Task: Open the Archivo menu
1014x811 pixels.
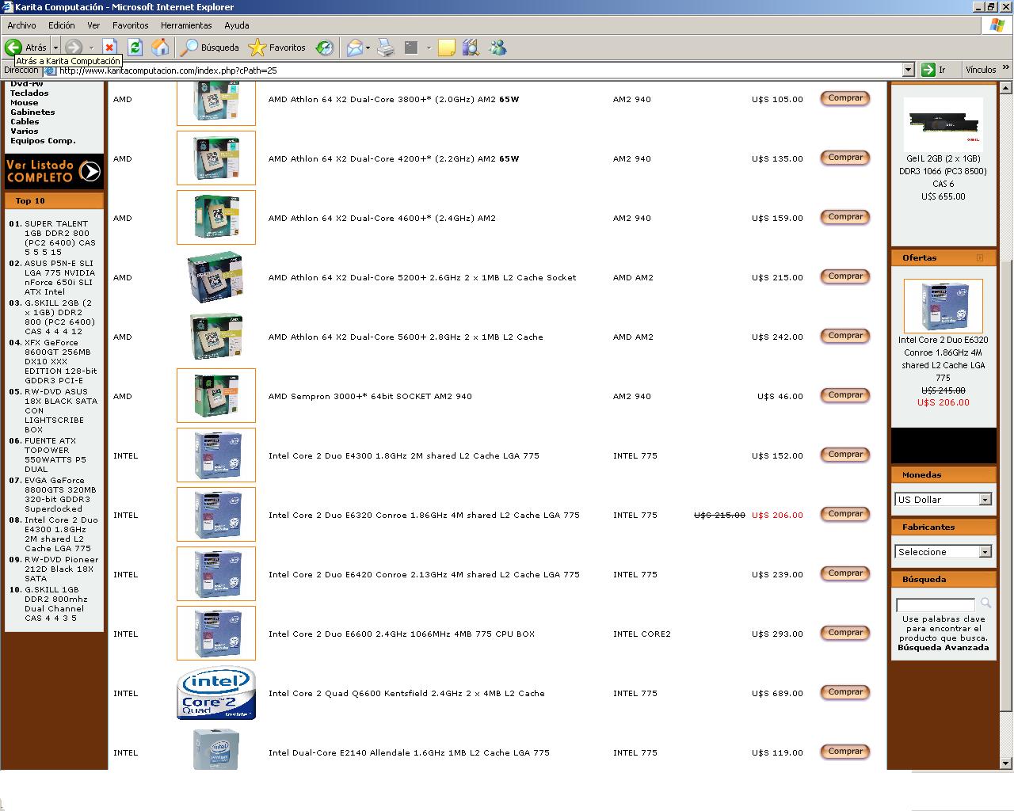Action: [x=21, y=25]
